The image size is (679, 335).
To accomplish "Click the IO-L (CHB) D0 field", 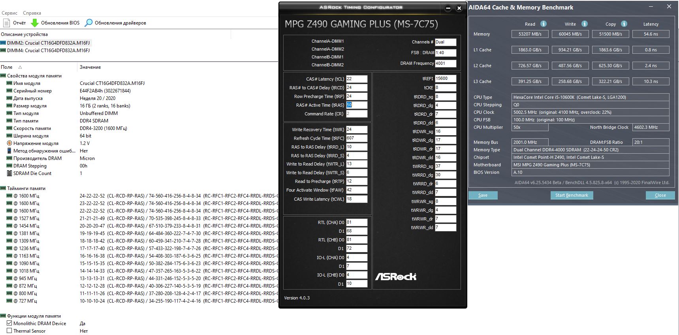I will pyautogui.click(x=357, y=275).
